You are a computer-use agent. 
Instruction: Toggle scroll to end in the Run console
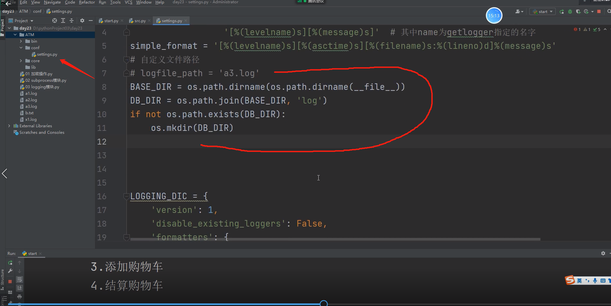(x=20, y=288)
